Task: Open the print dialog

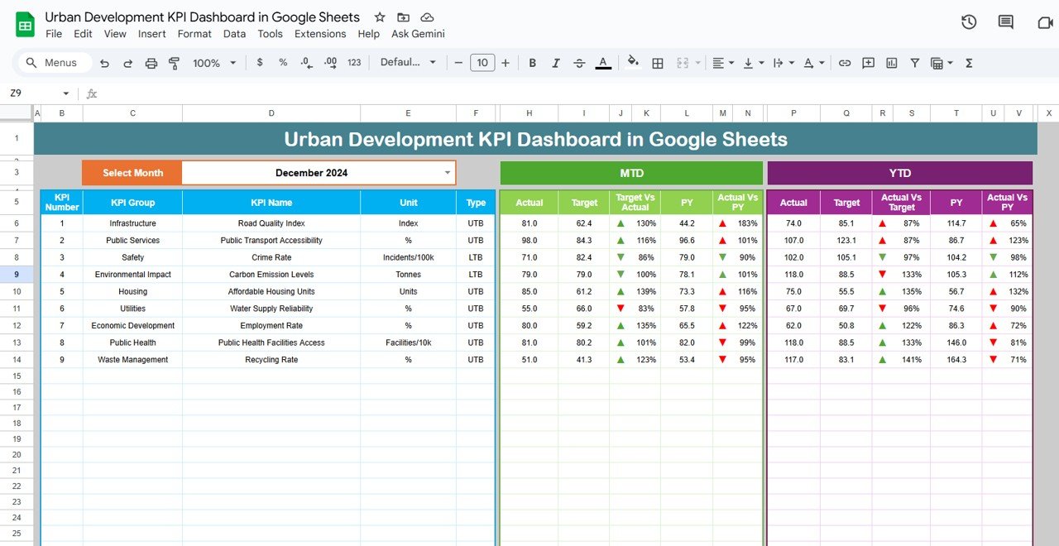Action: click(151, 62)
